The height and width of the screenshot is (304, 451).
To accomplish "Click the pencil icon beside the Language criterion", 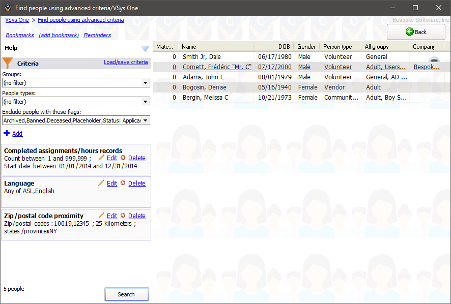I will point(101,183).
